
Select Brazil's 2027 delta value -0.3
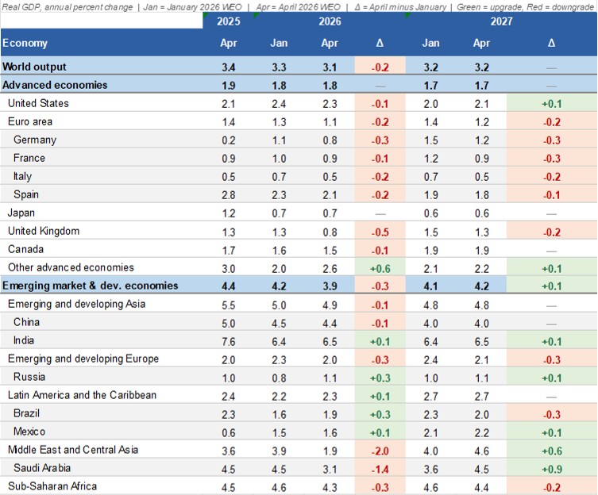pos(551,413)
